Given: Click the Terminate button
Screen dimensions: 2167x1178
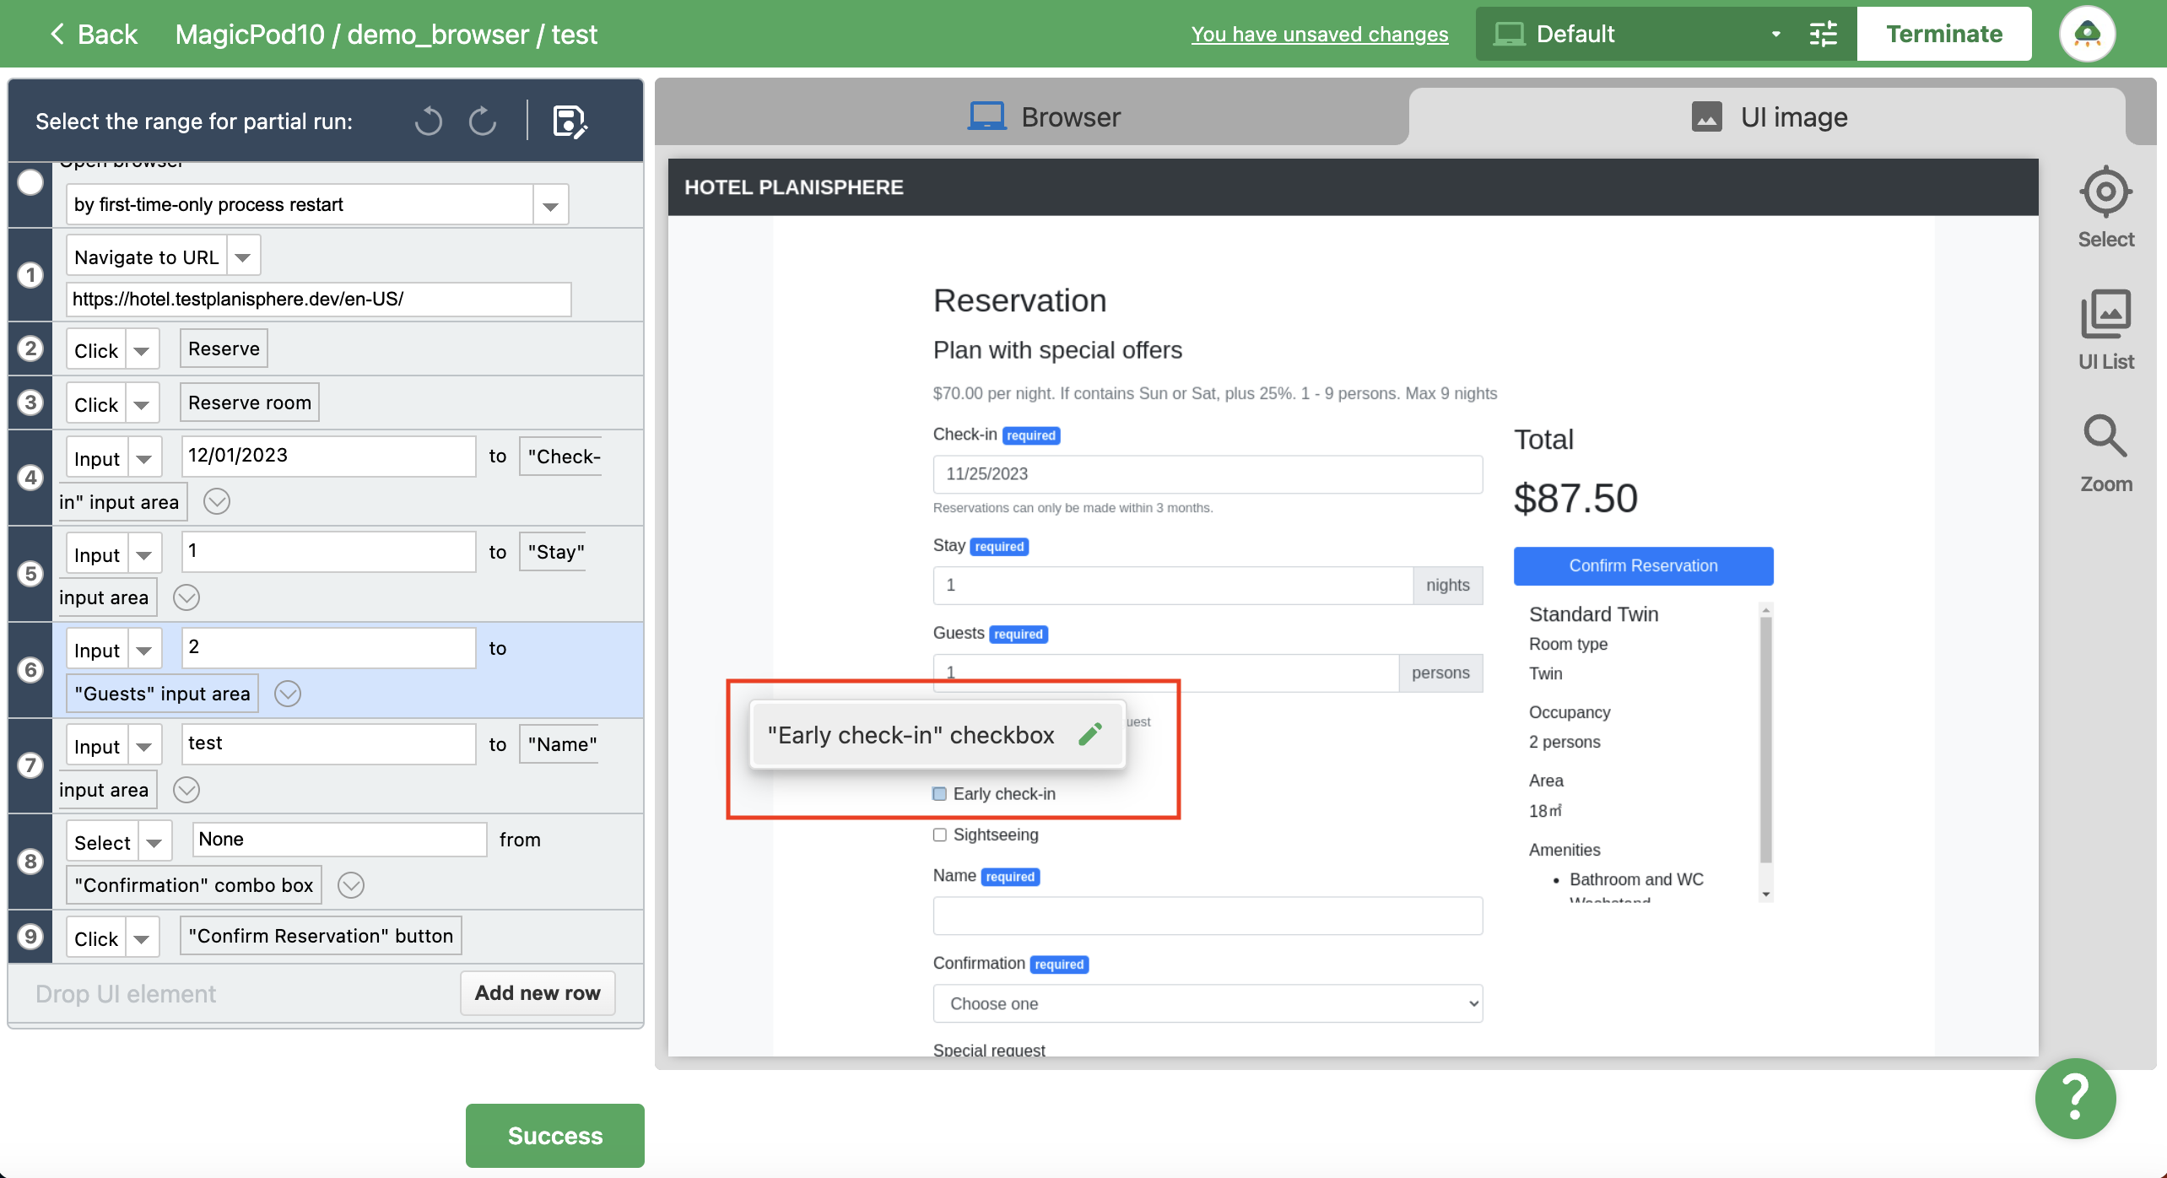Looking at the screenshot, I should pos(1943,34).
